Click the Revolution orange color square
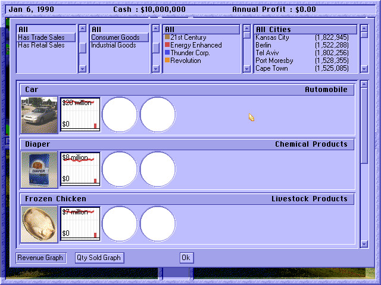Screen dimensions: 381x285 click(x=167, y=60)
